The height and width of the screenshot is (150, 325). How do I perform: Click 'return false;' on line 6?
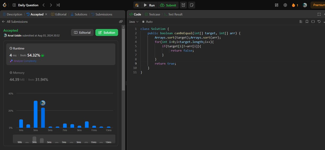click(183, 50)
